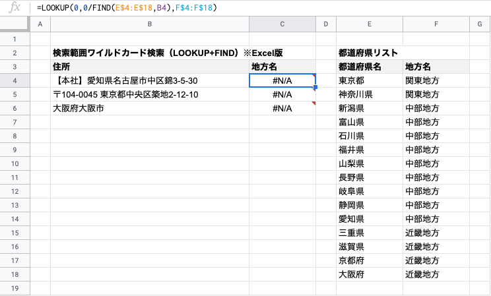The width and height of the screenshot is (491, 296).
Task: Select the row 18 header
Action: tap(15, 274)
